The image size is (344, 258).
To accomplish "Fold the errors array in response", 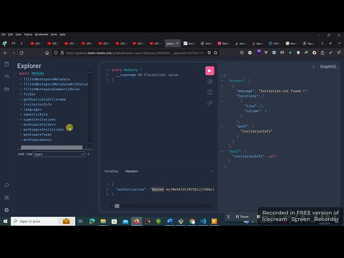I will tap(222, 81).
